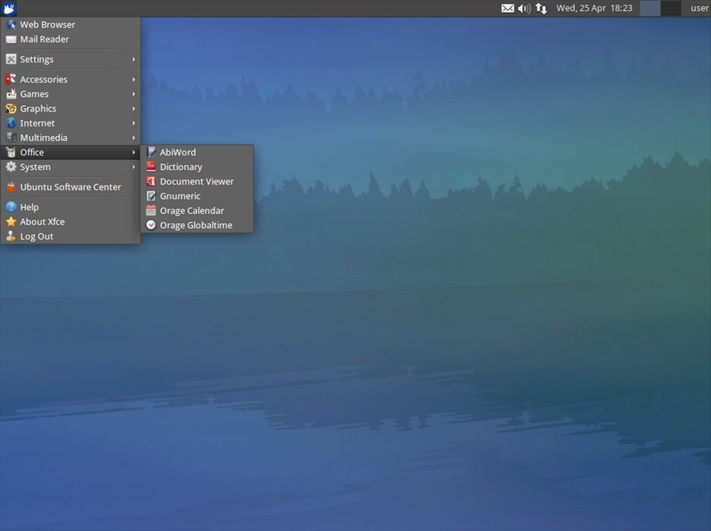The height and width of the screenshot is (531, 711).
Task: Expand the Games submenu arrow
Action: pos(134,94)
